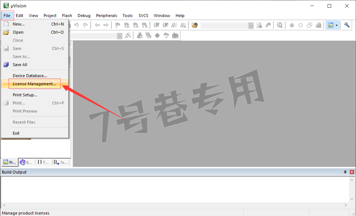Pin the Build Output panel

coord(345,172)
